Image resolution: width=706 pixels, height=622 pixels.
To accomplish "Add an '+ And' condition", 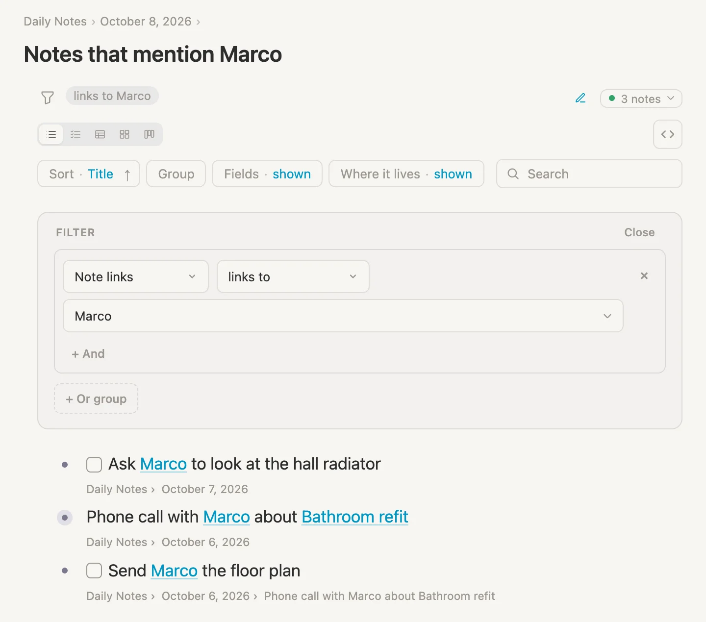I will [x=88, y=354].
